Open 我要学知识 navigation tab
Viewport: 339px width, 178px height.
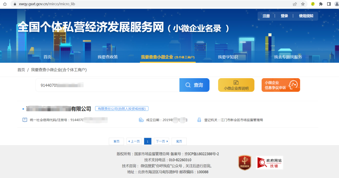pos(228,57)
